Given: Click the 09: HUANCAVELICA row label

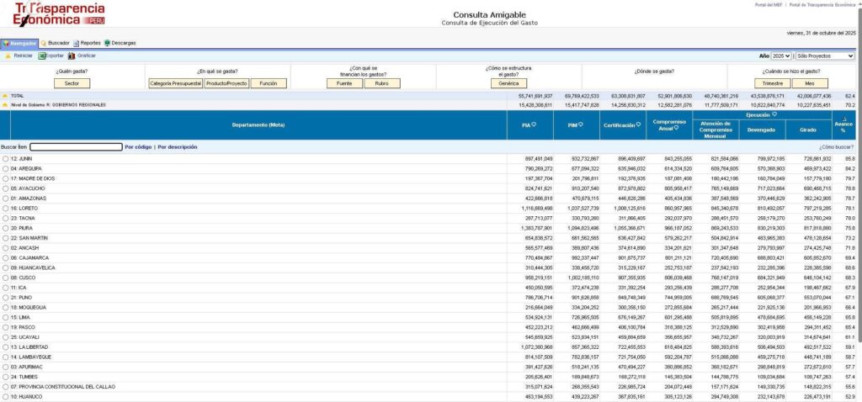Looking at the screenshot, I should 33,268.
